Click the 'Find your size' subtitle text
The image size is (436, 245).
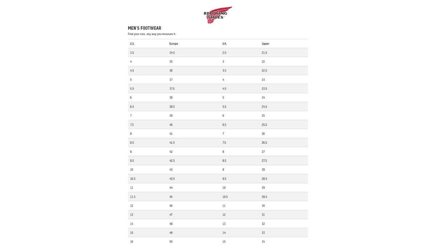coord(152,34)
